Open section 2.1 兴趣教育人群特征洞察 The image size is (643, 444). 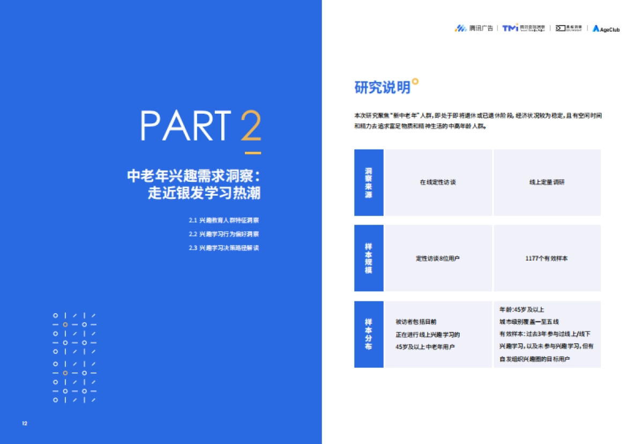[225, 220]
